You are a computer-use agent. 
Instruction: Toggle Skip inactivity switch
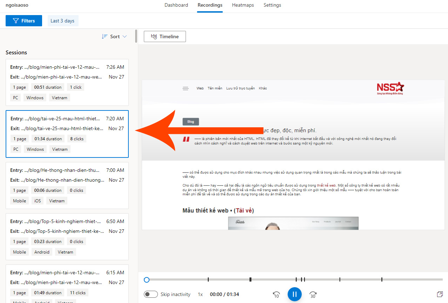coord(151,294)
